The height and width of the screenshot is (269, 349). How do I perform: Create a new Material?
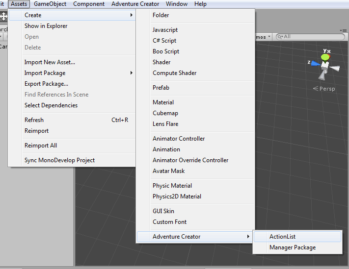(195, 102)
